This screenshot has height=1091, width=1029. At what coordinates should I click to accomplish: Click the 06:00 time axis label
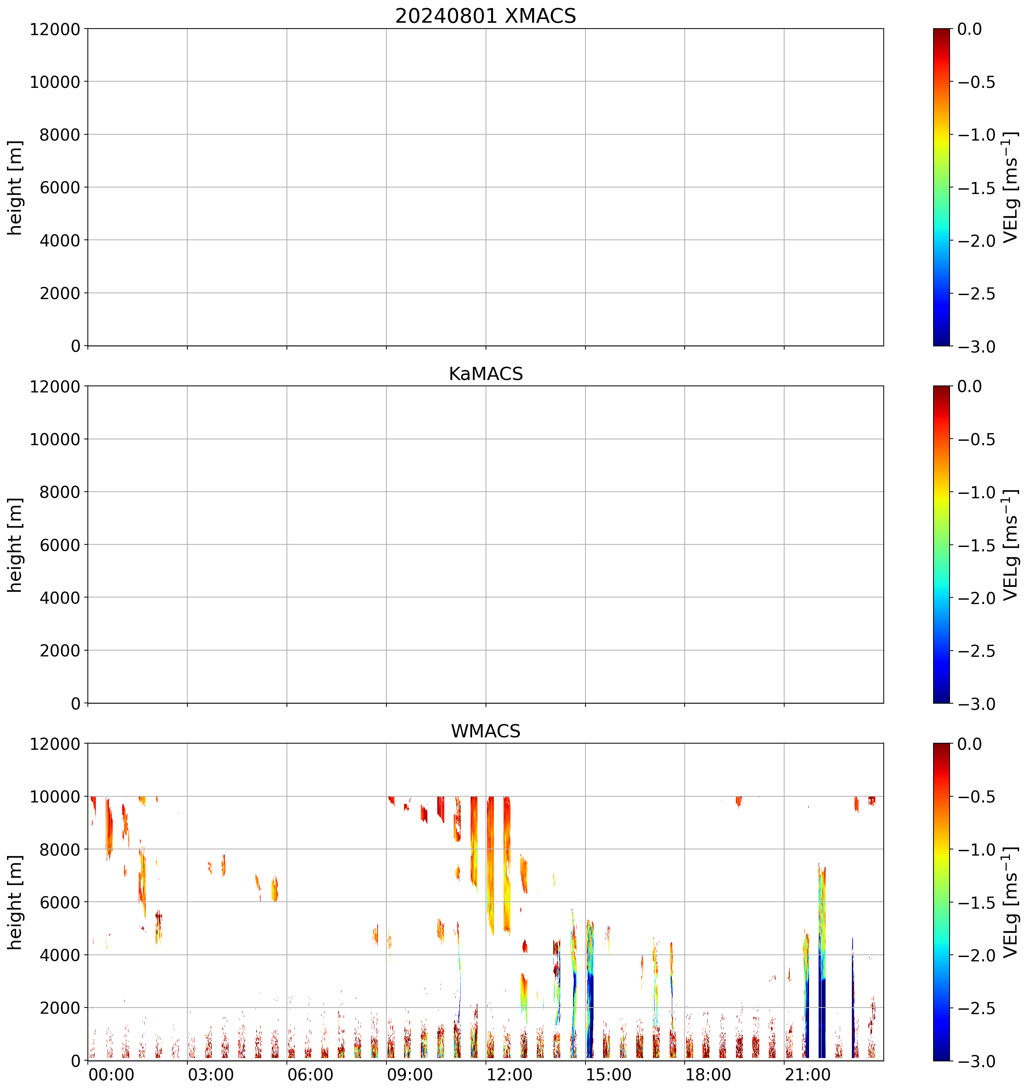[310, 1075]
